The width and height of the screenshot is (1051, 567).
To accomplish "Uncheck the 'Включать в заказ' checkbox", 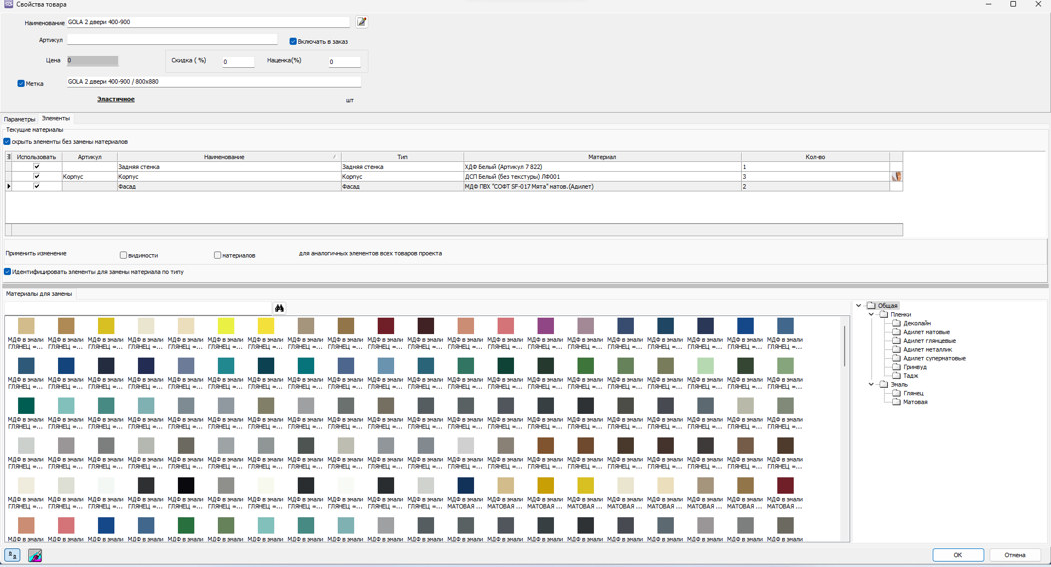I will pyautogui.click(x=293, y=42).
